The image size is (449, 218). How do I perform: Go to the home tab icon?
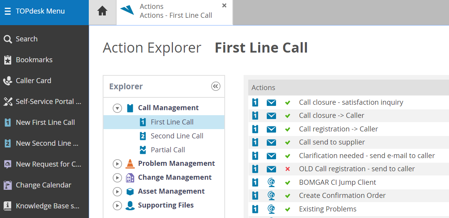coord(102,11)
